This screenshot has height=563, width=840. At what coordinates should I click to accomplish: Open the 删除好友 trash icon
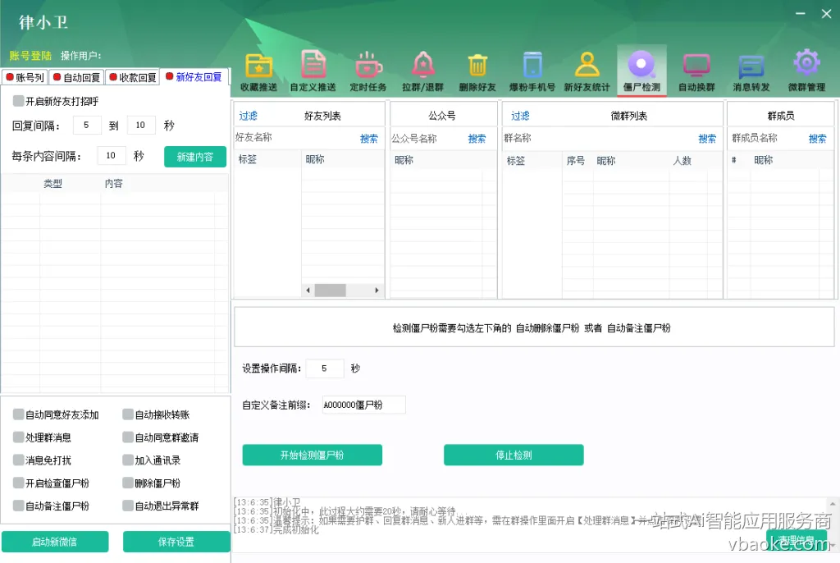(477, 66)
